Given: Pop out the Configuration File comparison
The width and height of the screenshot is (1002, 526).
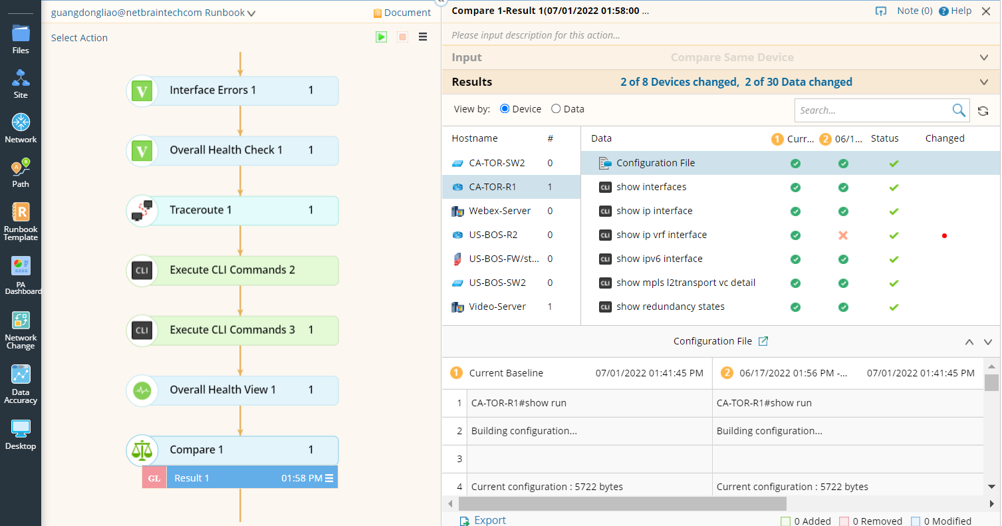Looking at the screenshot, I should 763,340.
